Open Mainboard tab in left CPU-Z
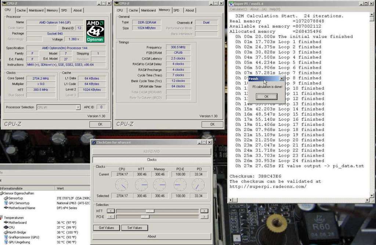376x245 pixels. point(36,10)
